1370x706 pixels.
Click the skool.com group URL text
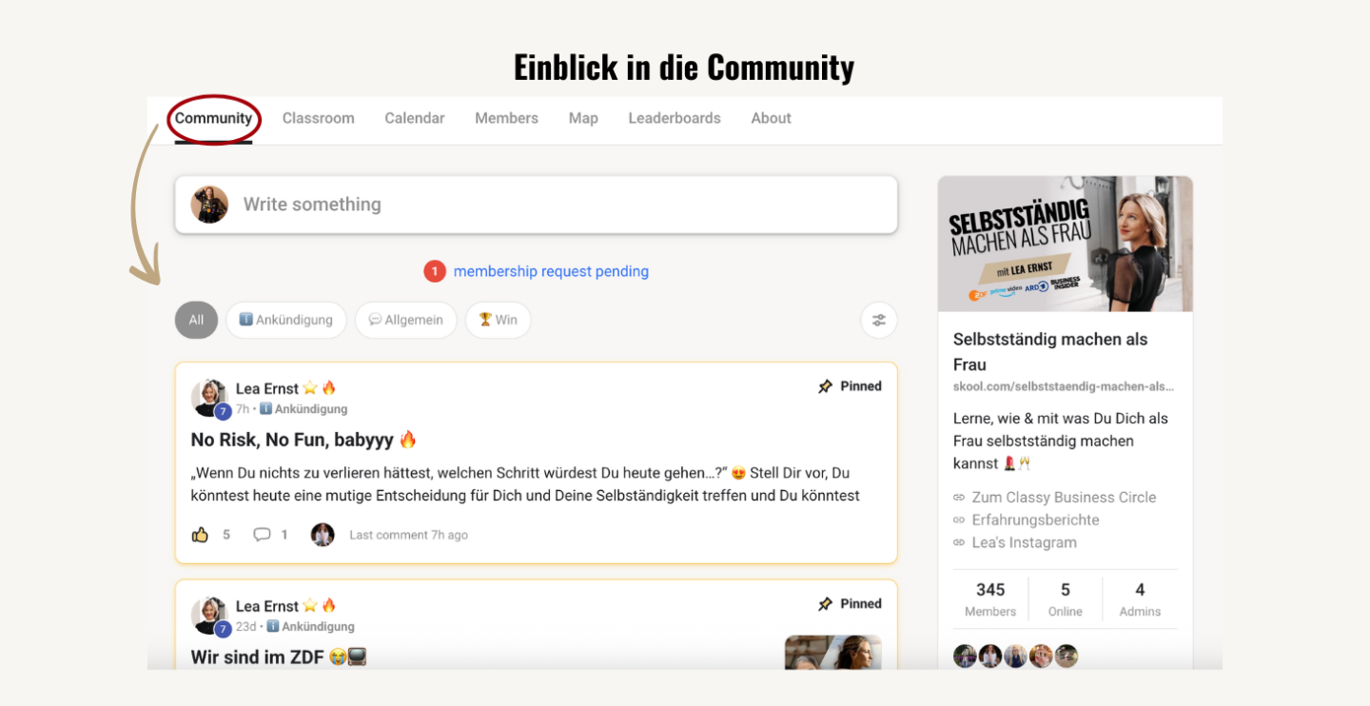(x=1064, y=386)
